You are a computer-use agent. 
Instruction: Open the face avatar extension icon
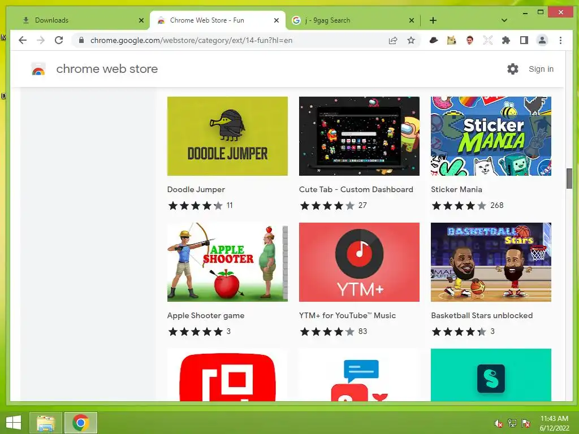(x=469, y=40)
